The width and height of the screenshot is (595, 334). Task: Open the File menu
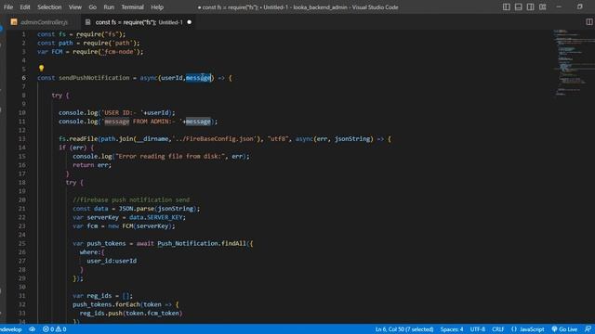pyautogui.click(x=8, y=7)
